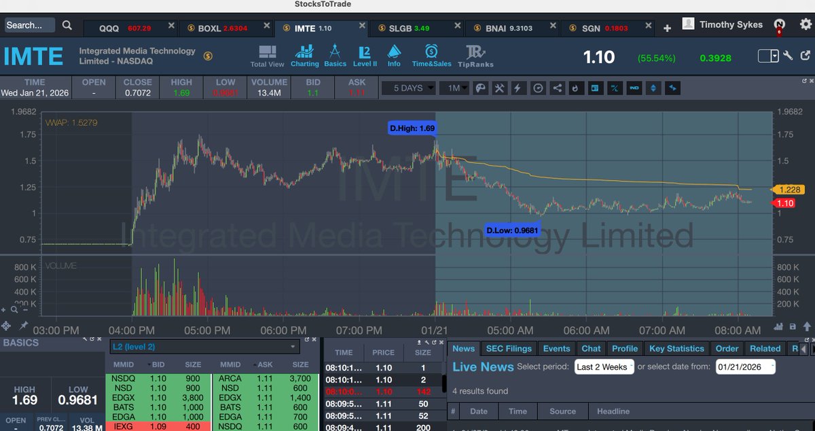Open the Key Statistics section
Screen dimensions: 815x431
point(676,348)
